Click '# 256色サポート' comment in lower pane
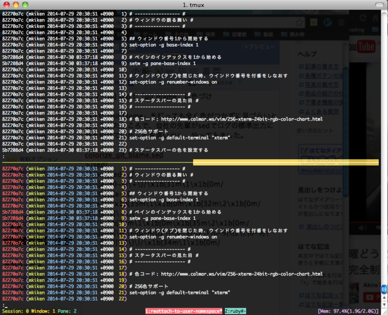 click(x=148, y=286)
